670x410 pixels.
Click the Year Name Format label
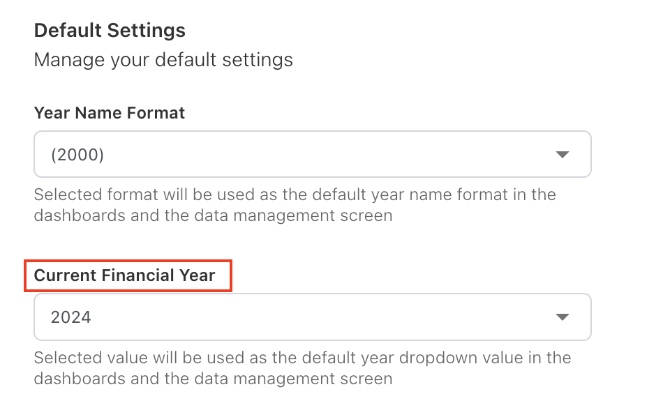coord(110,113)
